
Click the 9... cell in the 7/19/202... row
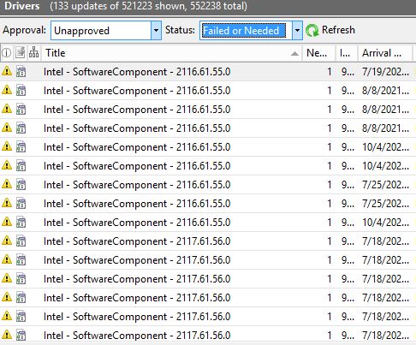point(348,72)
